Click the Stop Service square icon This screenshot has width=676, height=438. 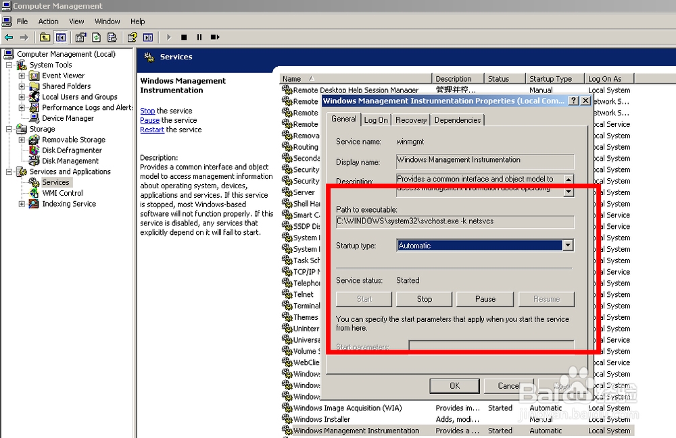point(184,37)
